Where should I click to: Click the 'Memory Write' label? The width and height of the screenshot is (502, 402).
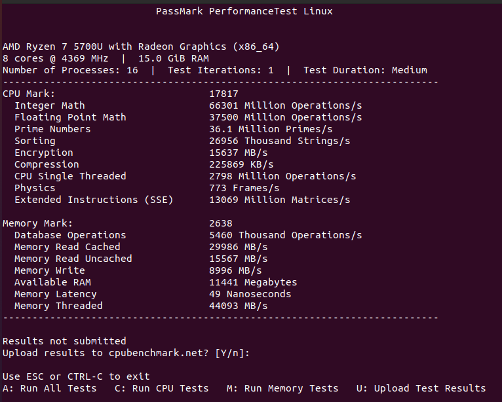click(x=50, y=270)
